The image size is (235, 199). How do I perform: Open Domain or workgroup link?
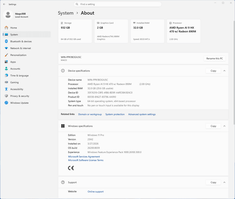click(x=90, y=114)
